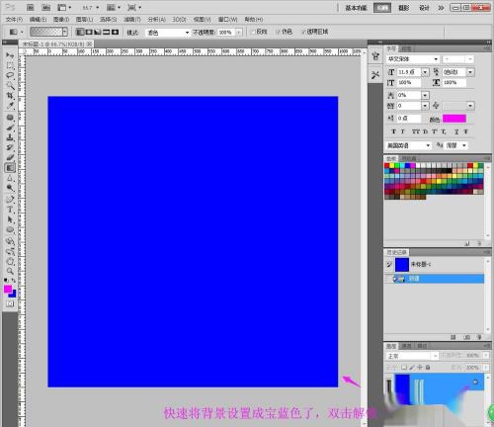Select the Rectangular Marquee tool
494x427 pixels.
point(10,65)
